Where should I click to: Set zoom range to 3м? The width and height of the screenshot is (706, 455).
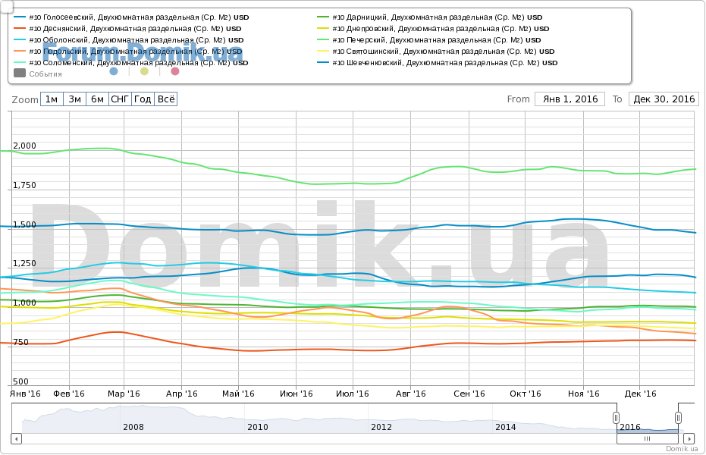(75, 99)
